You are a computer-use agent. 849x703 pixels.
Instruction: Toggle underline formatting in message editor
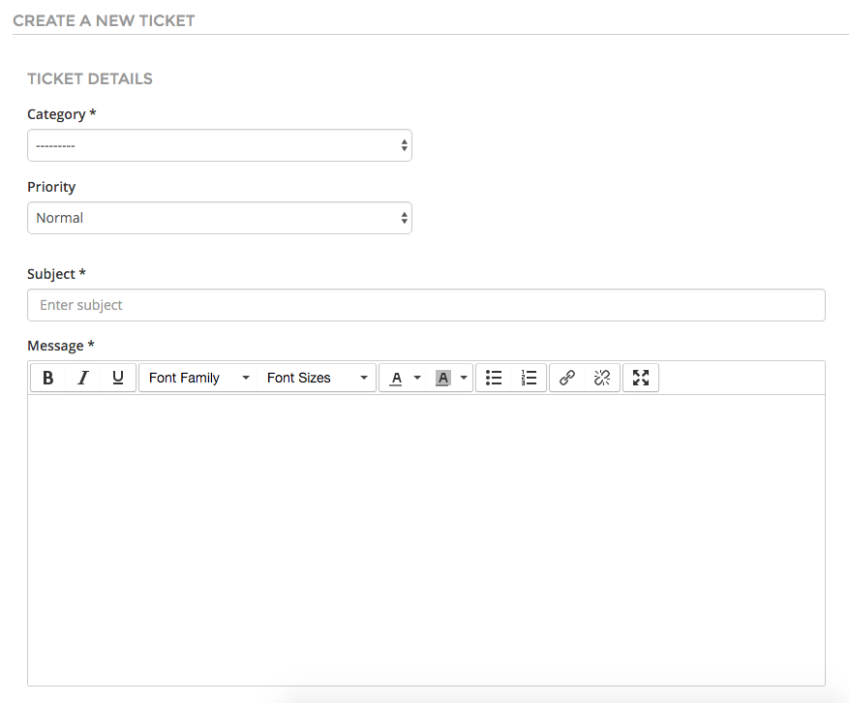117,378
